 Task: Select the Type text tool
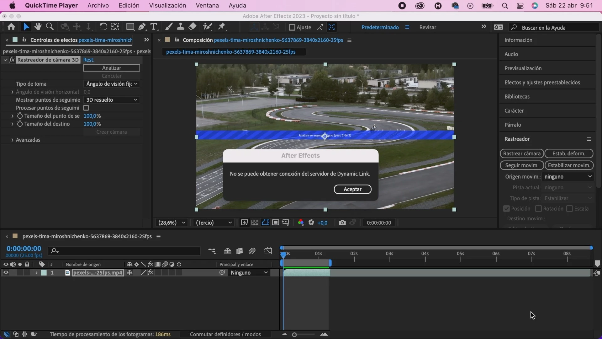click(x=154, y=27)
